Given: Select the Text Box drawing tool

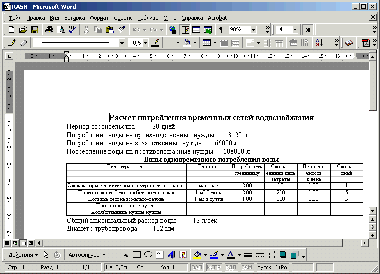Looking at the screenshot, I should [160, 255].
